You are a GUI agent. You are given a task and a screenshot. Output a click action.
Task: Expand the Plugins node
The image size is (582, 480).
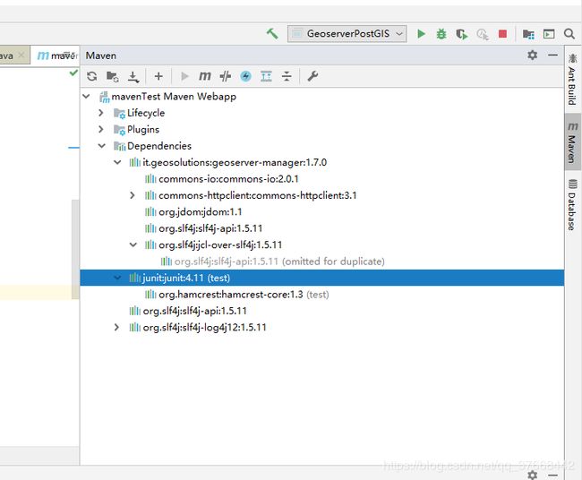101,129
